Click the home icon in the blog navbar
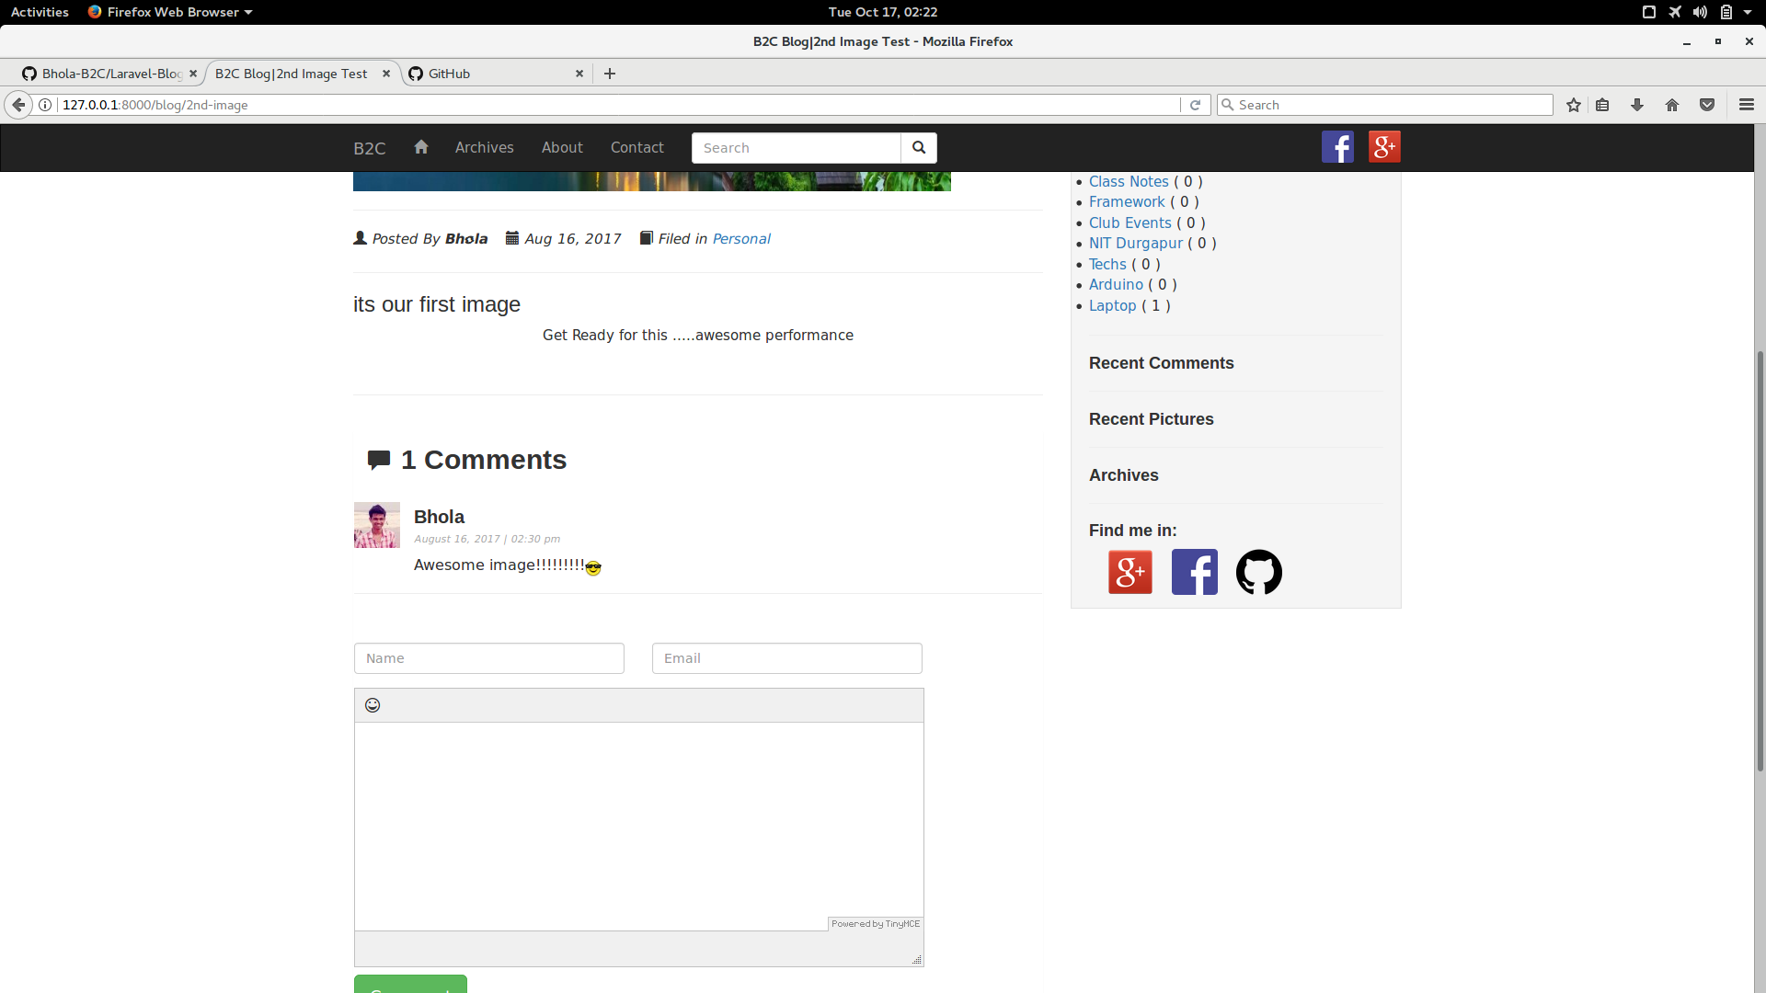 [x=420, y=147]
